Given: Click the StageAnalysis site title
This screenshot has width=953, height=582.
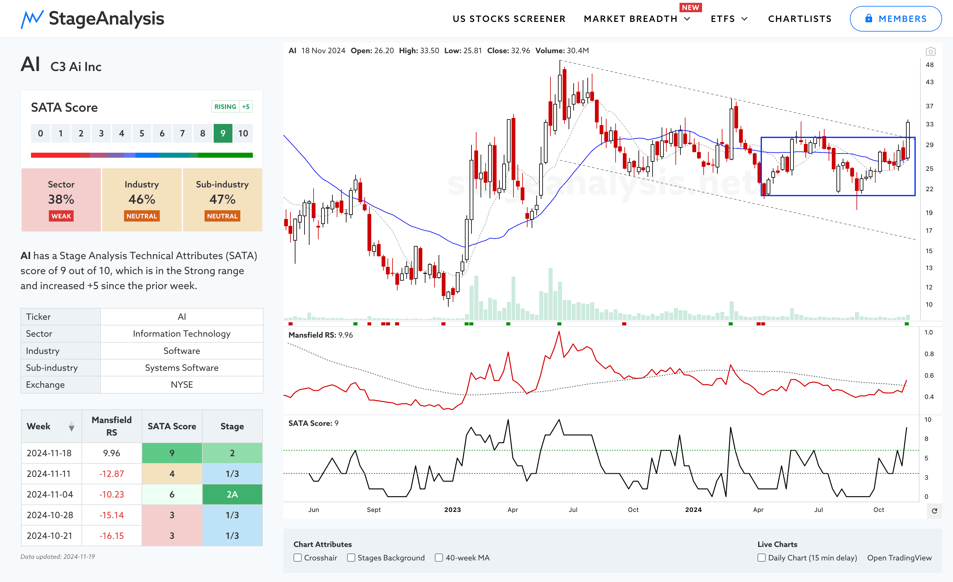Looking at the screenshot, I should click(x=107, y=18).
